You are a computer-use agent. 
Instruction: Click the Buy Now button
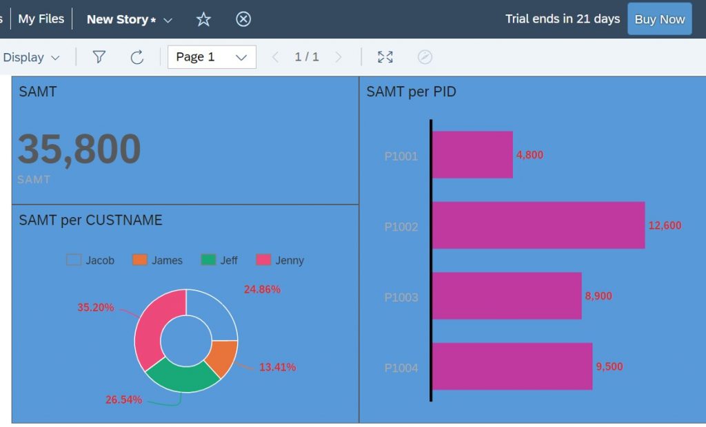click(x=660, y=19)
